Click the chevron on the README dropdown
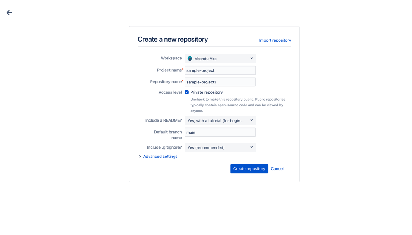 [252, 120]
